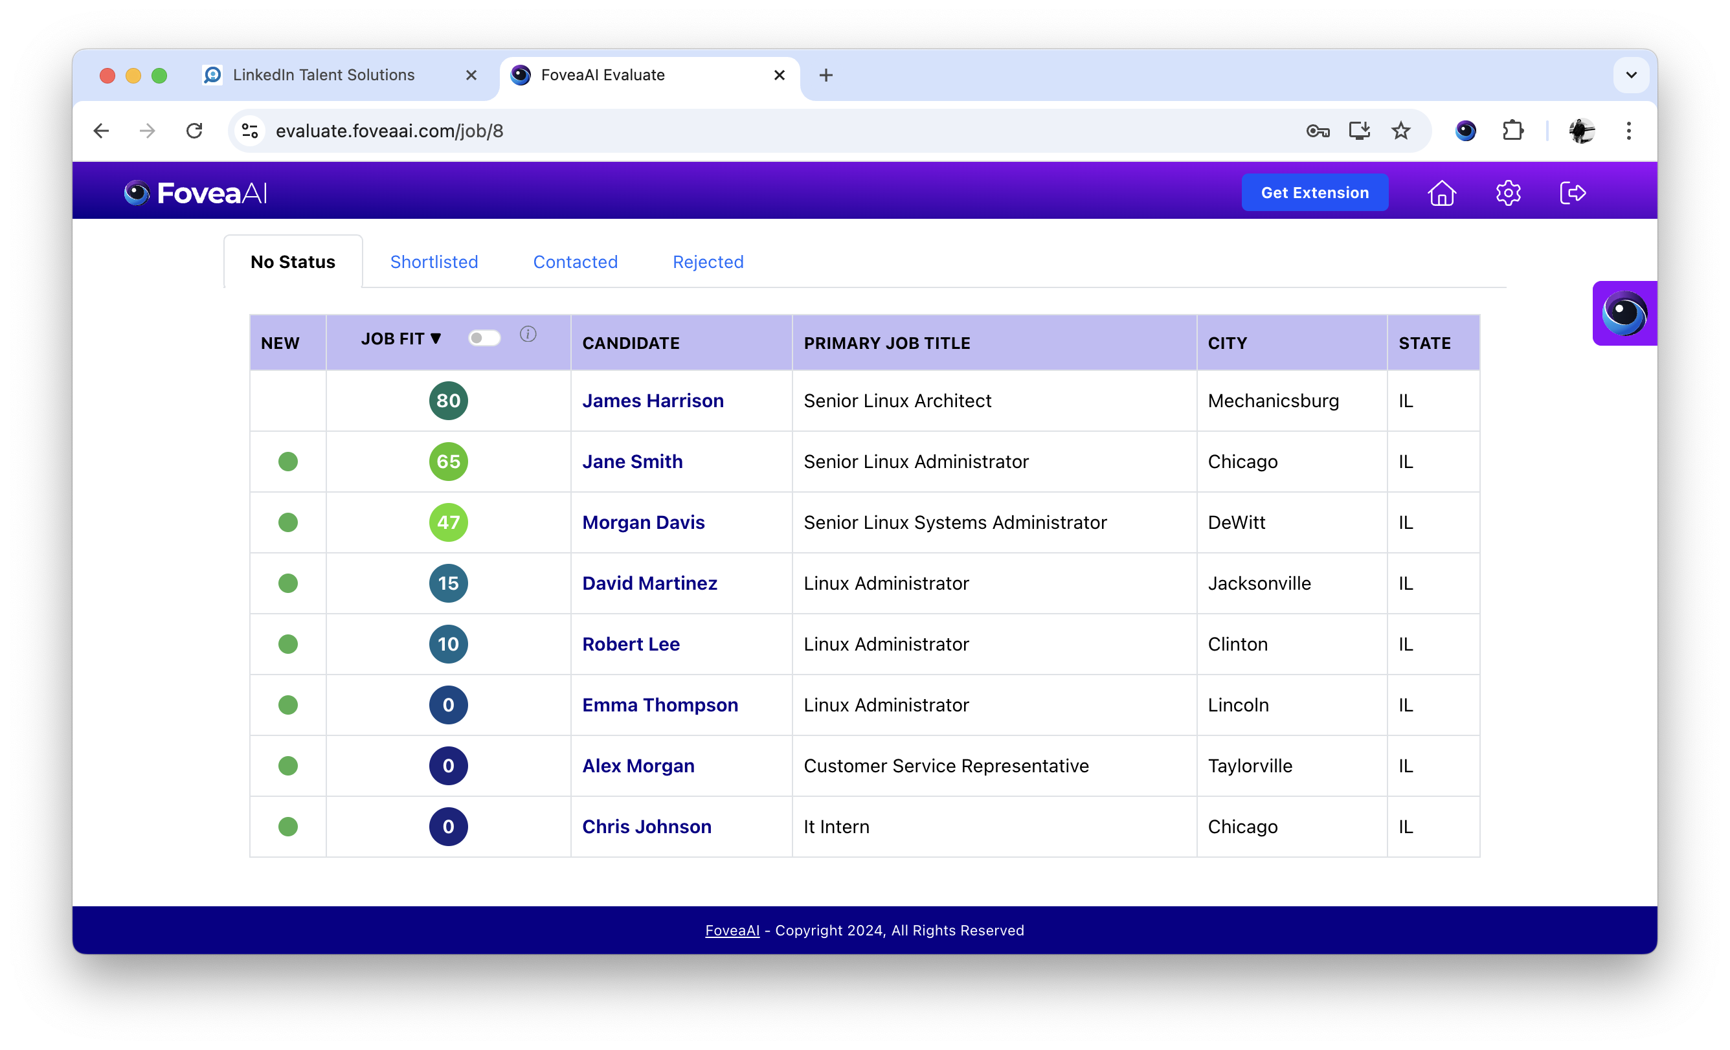Viewport: 1730px width, 1050px height.
Task: Select the Shortlisted tab
Action: 434,261
